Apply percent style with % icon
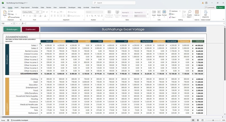This screenshot has height=122, width=226. [x=92, y=16]
